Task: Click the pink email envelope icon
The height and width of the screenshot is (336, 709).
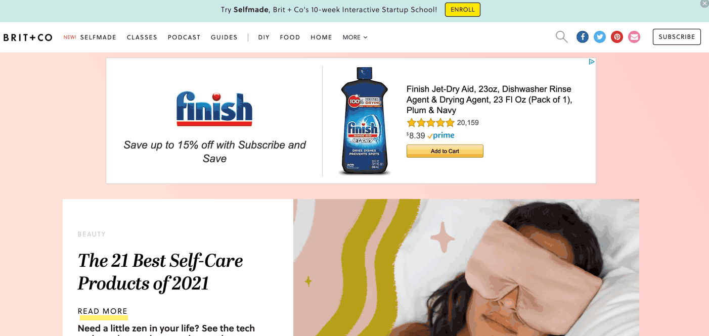Action: pos(634,37)
